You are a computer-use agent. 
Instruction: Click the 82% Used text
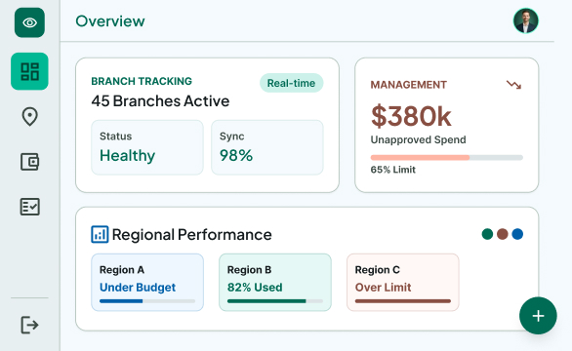tap(255, 288)
